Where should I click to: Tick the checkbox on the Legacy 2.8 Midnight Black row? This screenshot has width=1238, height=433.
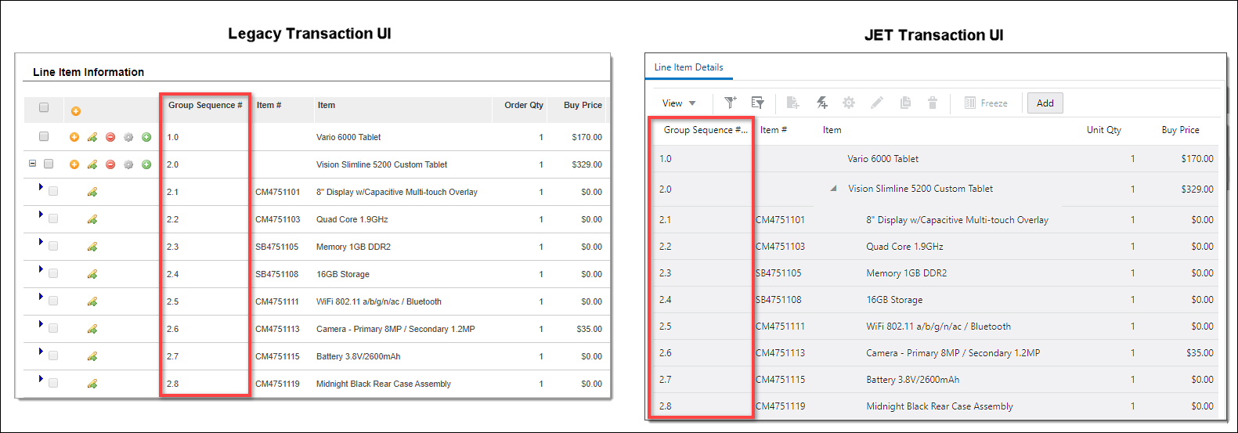pyautogui.click(x=53, y=383)
